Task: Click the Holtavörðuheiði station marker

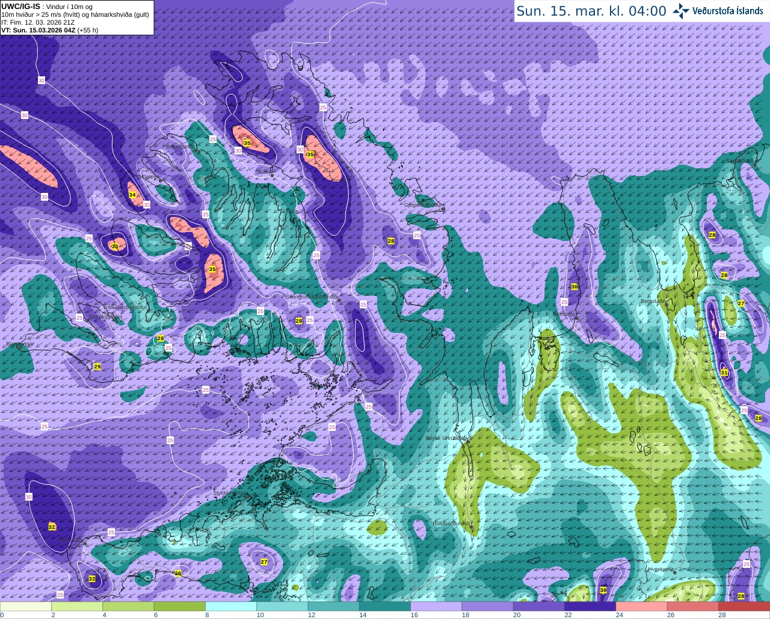Action: [x=471, y=527]
